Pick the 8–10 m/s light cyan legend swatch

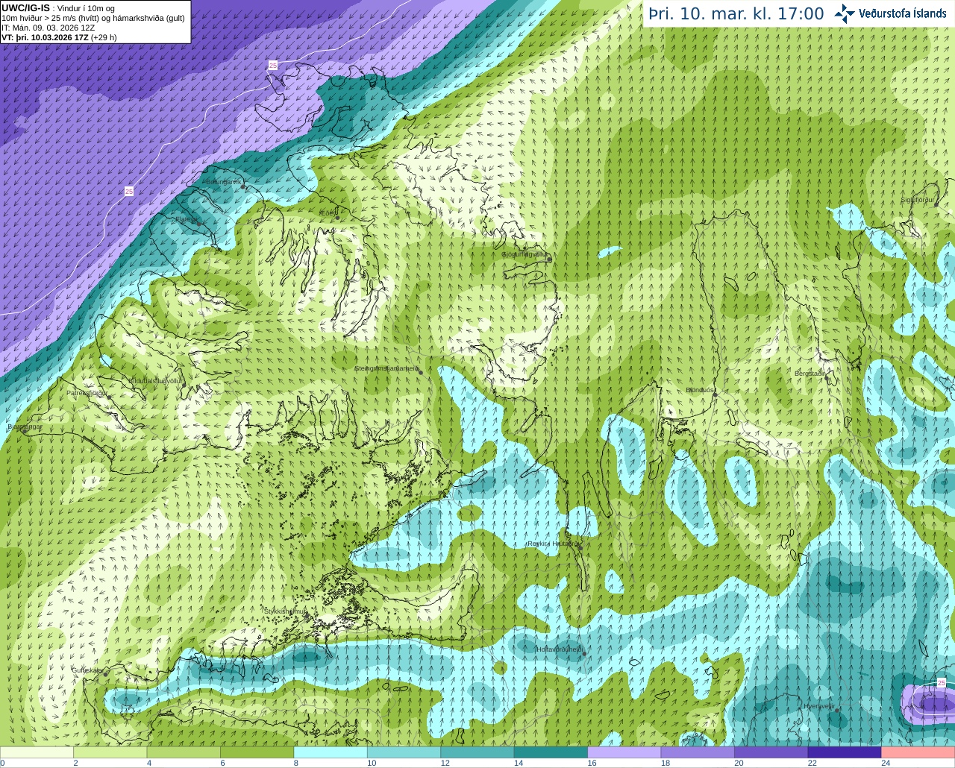point(331,752)
